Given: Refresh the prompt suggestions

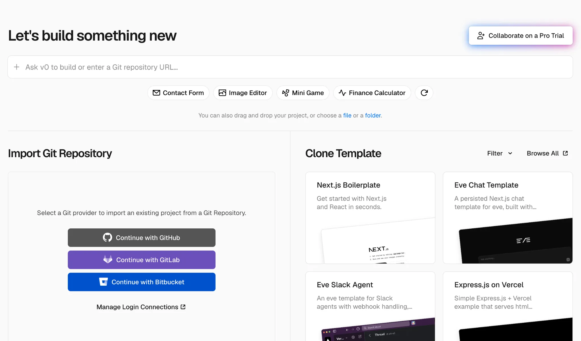Looking at the screenshot, I should point(424,93).
